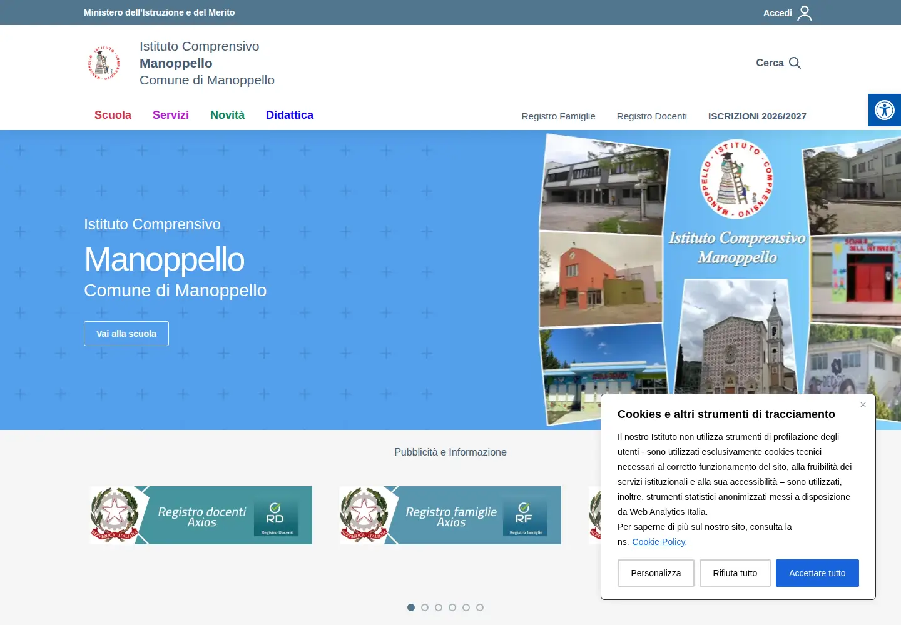Select the second carousel dot
901x625 pixels.
[x=425, y=607]
